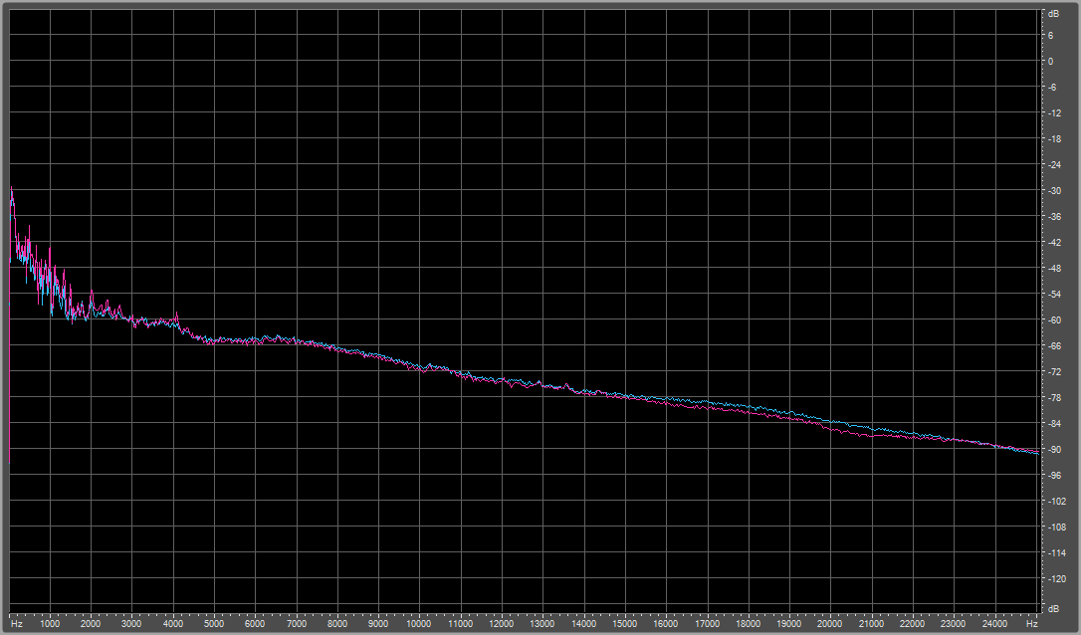Click the -108 dB scale label
Viewport: 1081px width, 635px height.
coord(1056,527)
